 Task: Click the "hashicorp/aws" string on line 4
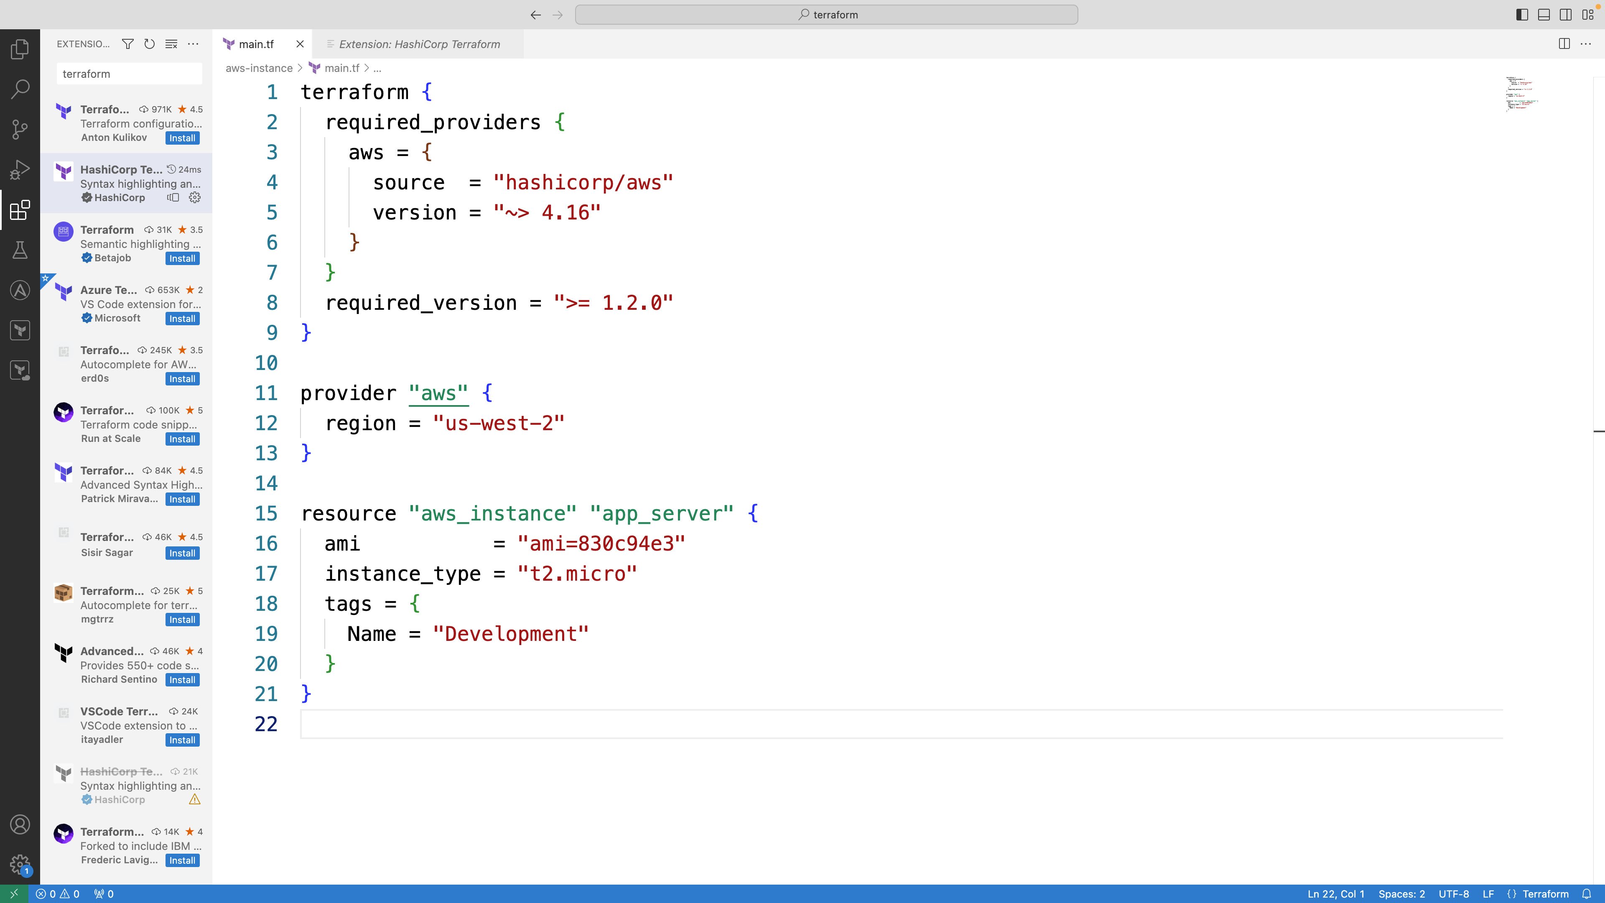(x=583, y=183)
